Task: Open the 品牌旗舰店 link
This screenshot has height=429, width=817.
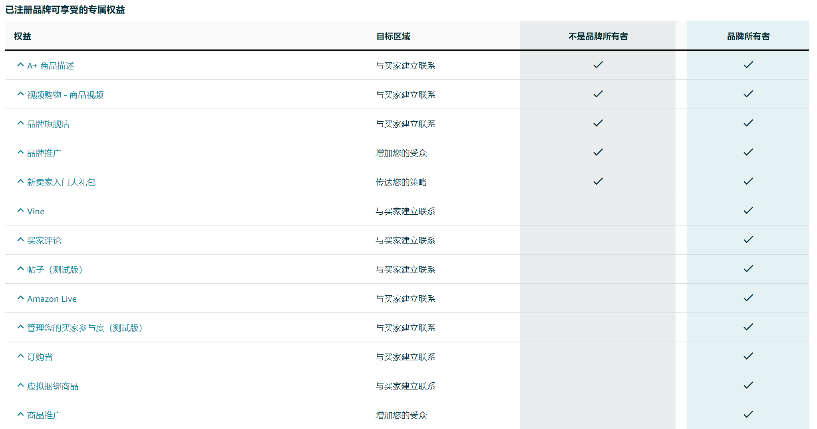Action: pyautogui.click(x=49, y=124)
